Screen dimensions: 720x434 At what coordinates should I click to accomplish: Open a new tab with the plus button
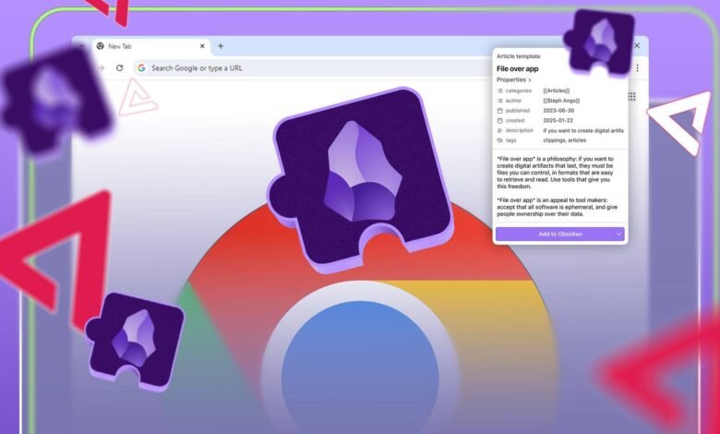221,46
